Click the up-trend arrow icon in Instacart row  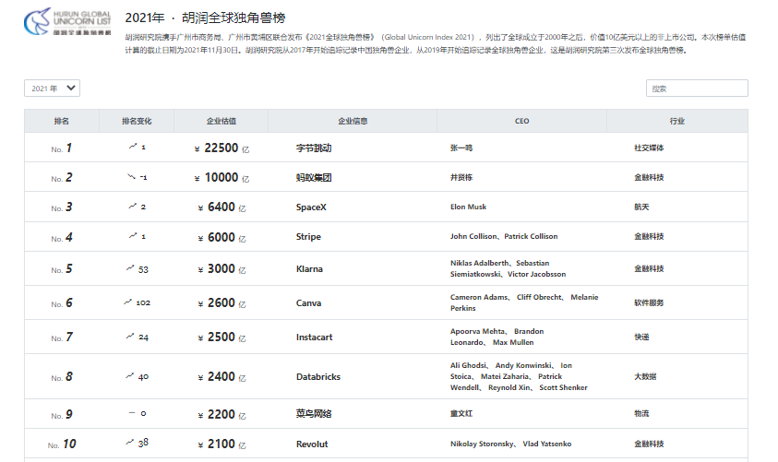130,336
